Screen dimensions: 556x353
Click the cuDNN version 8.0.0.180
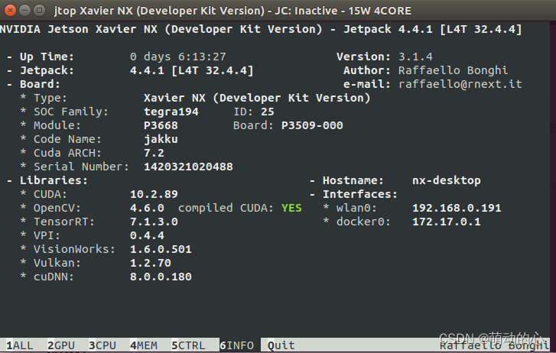pyautogui.click(x=161, y=277)
